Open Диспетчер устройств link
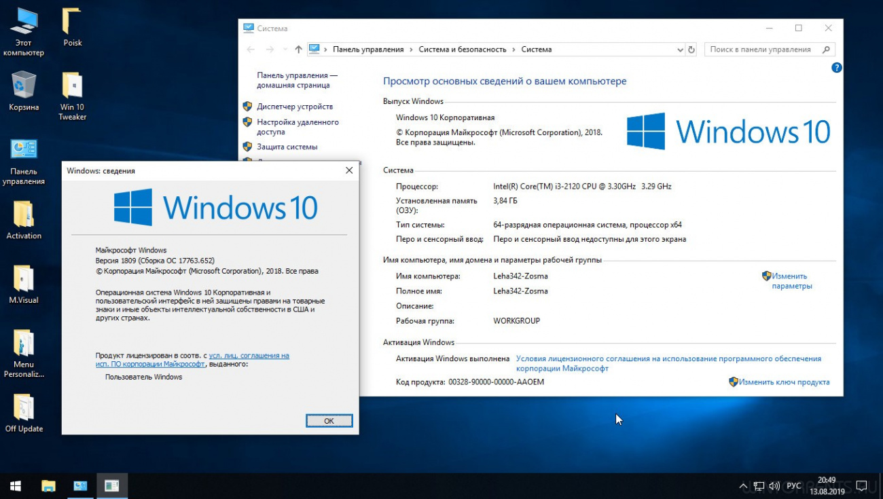The width and height of the screenshot is (883, 499). coord(295,107)
